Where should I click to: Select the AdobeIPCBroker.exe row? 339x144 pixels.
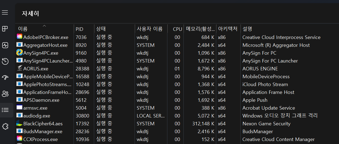point(177,37)
